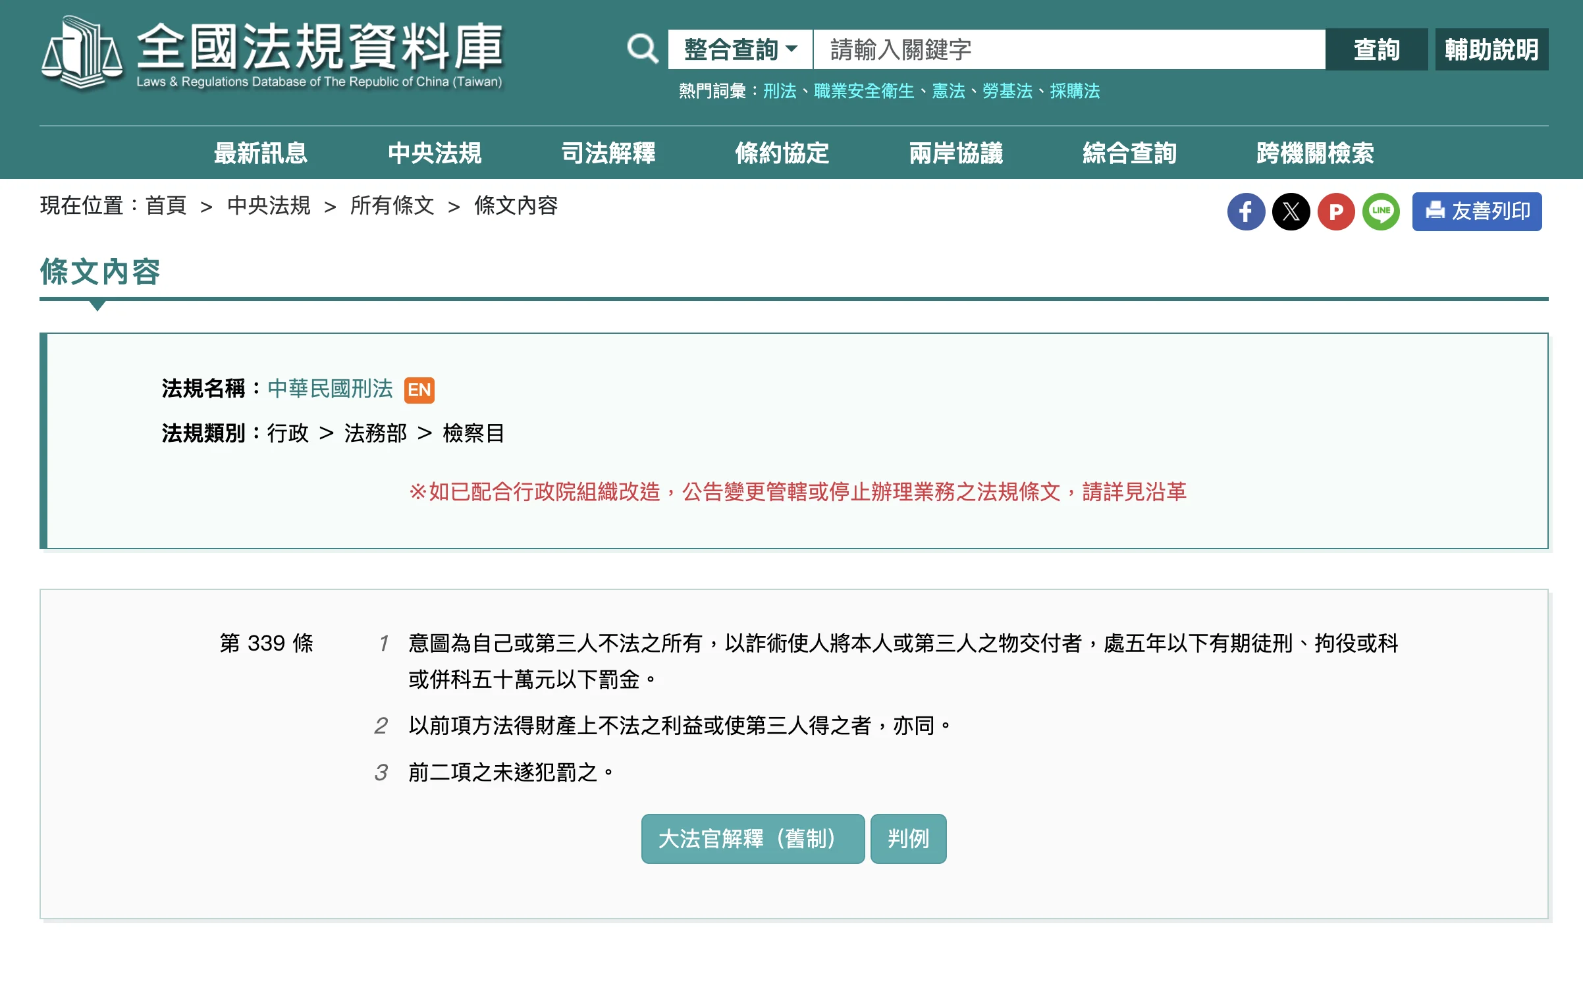1583x993 pixels.
Task: Click hot keyword 憲法
Action: pos(948,91)
